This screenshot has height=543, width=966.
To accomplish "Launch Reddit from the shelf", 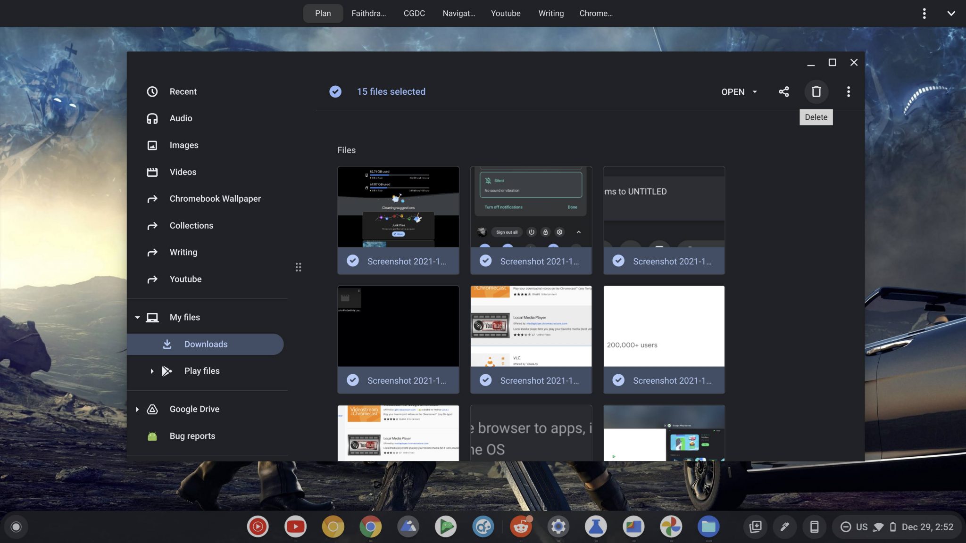I will pyautogui.click(x=522, y=527).
